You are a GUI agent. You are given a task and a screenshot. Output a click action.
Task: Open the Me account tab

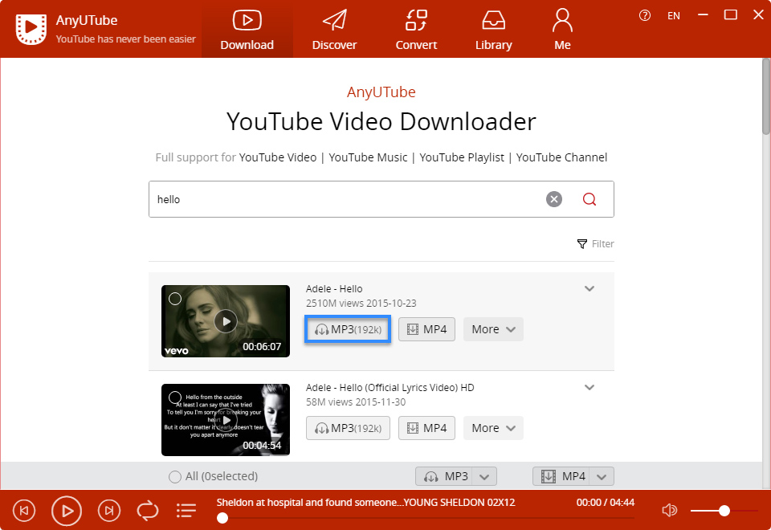pyautogui.click(x=562, y=29)
